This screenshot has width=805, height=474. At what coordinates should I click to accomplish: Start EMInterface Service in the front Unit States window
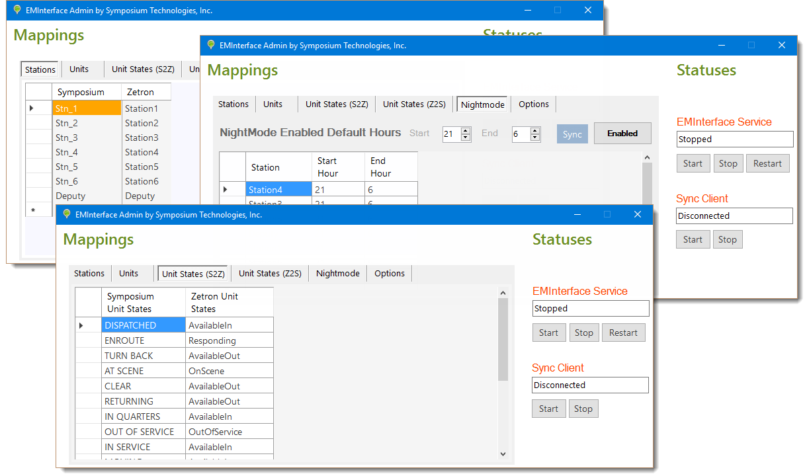pyautogui.click(x=548, y=333)
